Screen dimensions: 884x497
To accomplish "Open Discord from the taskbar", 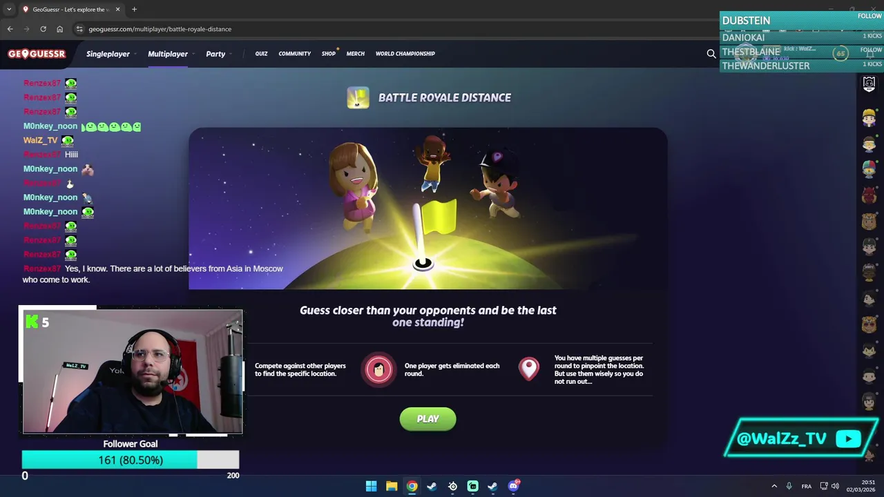I will 513,486.
